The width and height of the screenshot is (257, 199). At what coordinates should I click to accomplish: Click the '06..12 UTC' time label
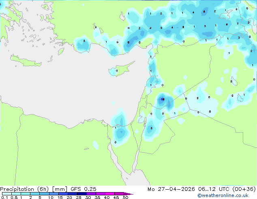214,189
